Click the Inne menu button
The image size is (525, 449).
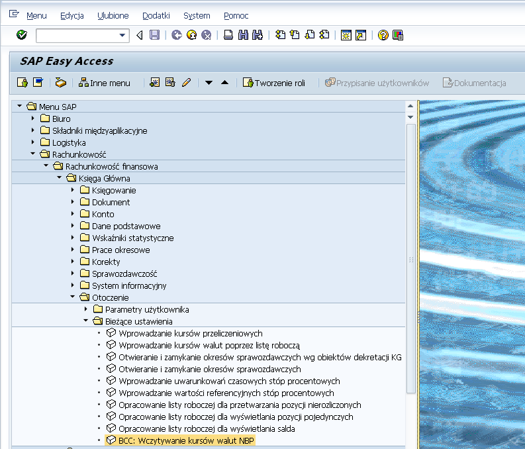click(x=104, y=83)
